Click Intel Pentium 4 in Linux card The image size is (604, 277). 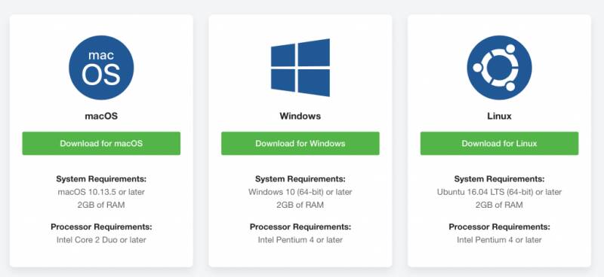pos(499,239)
